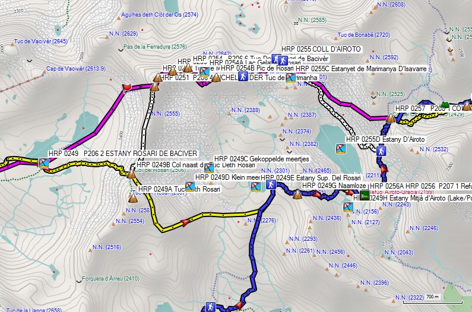
Task: Click the no-swimming icon on Estany D'Airoto lake
Action: [x=340, y=148]
